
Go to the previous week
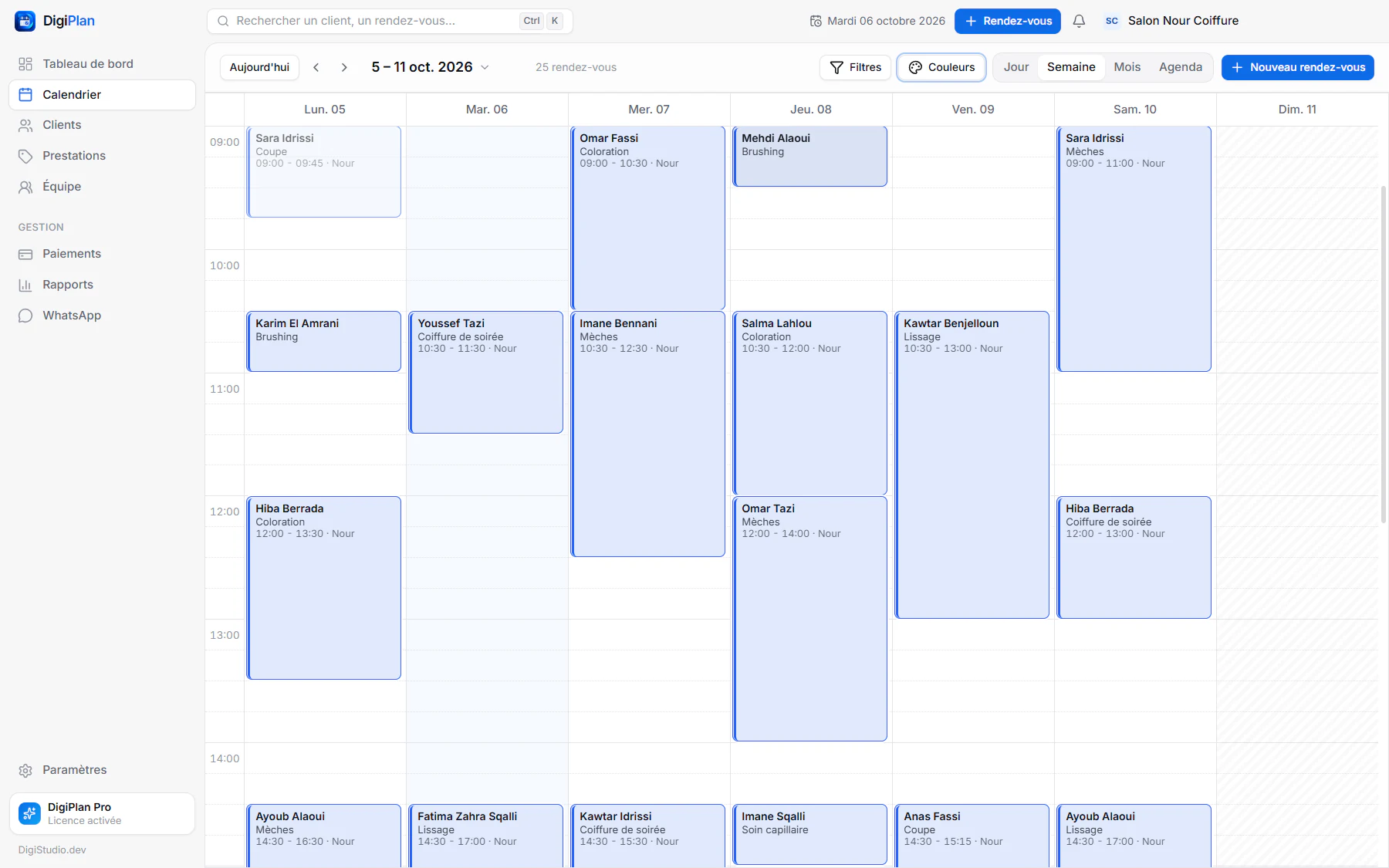[x=316, y=67]
